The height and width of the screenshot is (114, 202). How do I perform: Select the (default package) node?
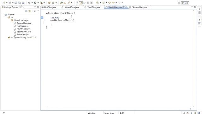(x=21, y=20)
